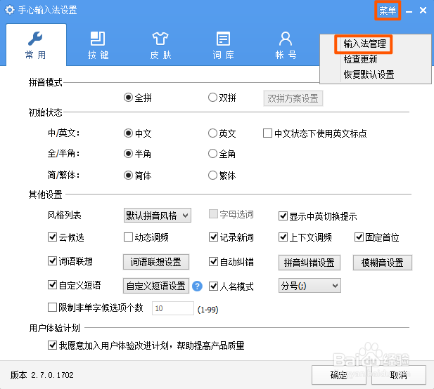Toggle the 云候选 checkbox
The height and width of the screenshot is (389, 434).
52,237
